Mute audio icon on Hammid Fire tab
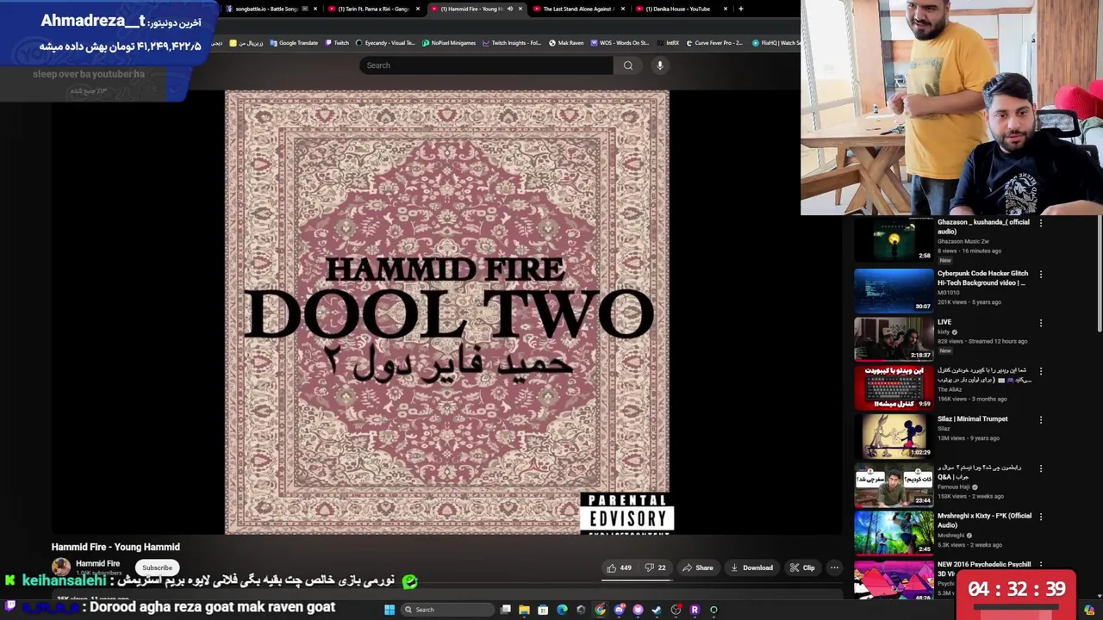1103x620 pixels. (x=509, y=9)
